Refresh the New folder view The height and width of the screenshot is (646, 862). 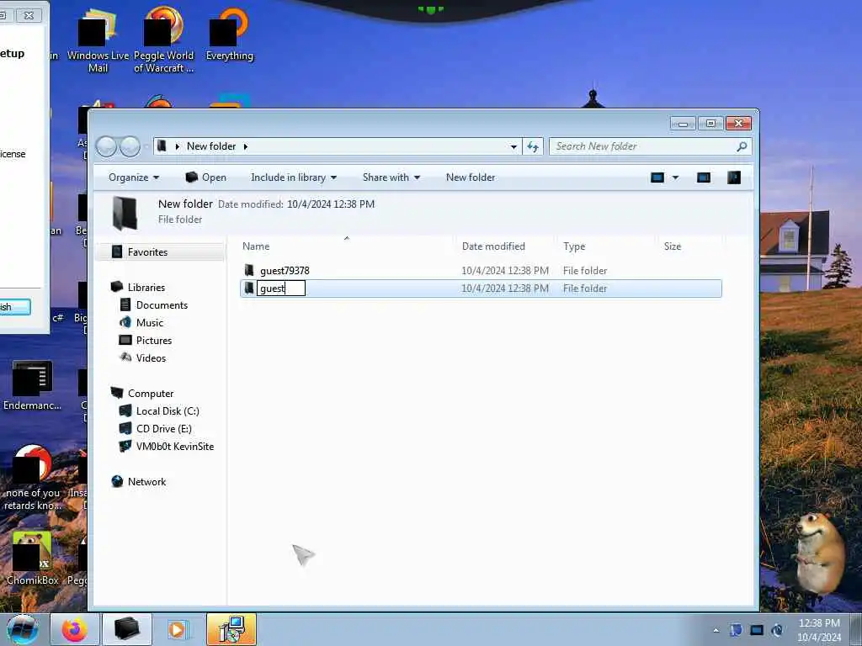[533, 146]
